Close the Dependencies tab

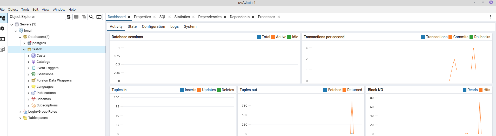pyautogui.click(x=225, y=17)
